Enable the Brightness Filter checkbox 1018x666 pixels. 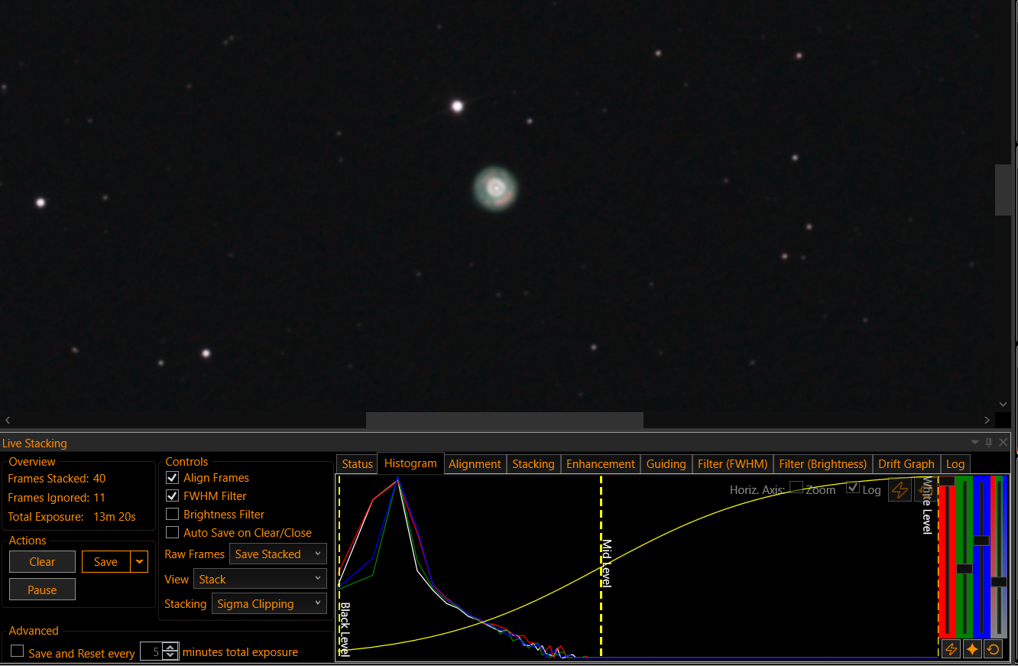tap(173, 515)
